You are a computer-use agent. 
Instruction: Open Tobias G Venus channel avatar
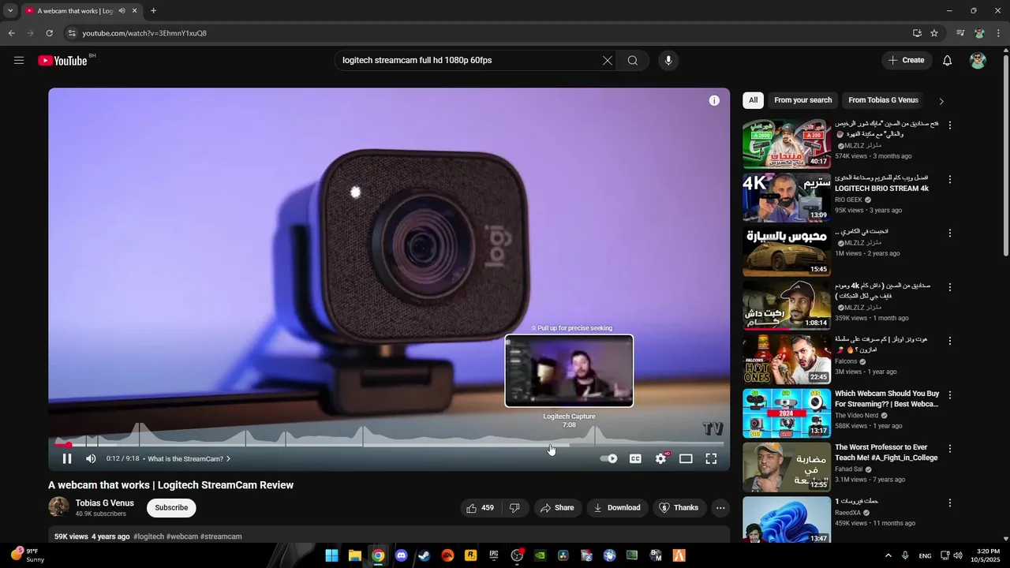[58, 507]
